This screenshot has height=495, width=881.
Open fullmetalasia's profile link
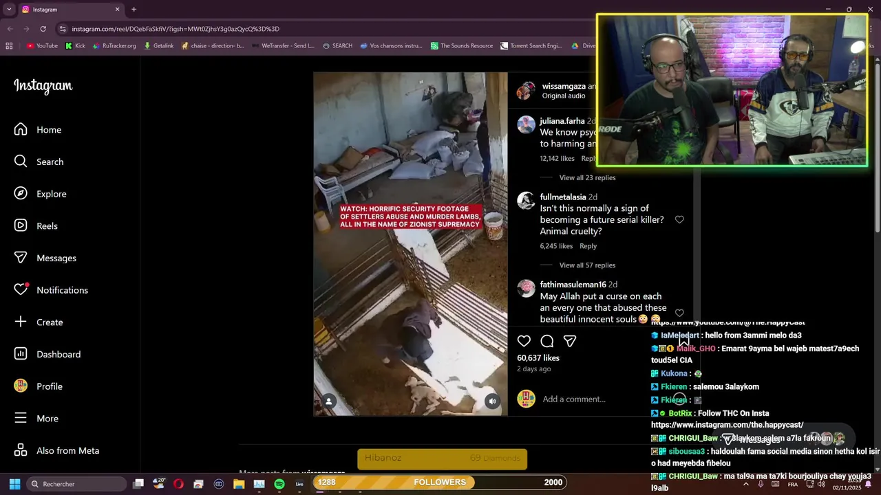tap(563, 197)
